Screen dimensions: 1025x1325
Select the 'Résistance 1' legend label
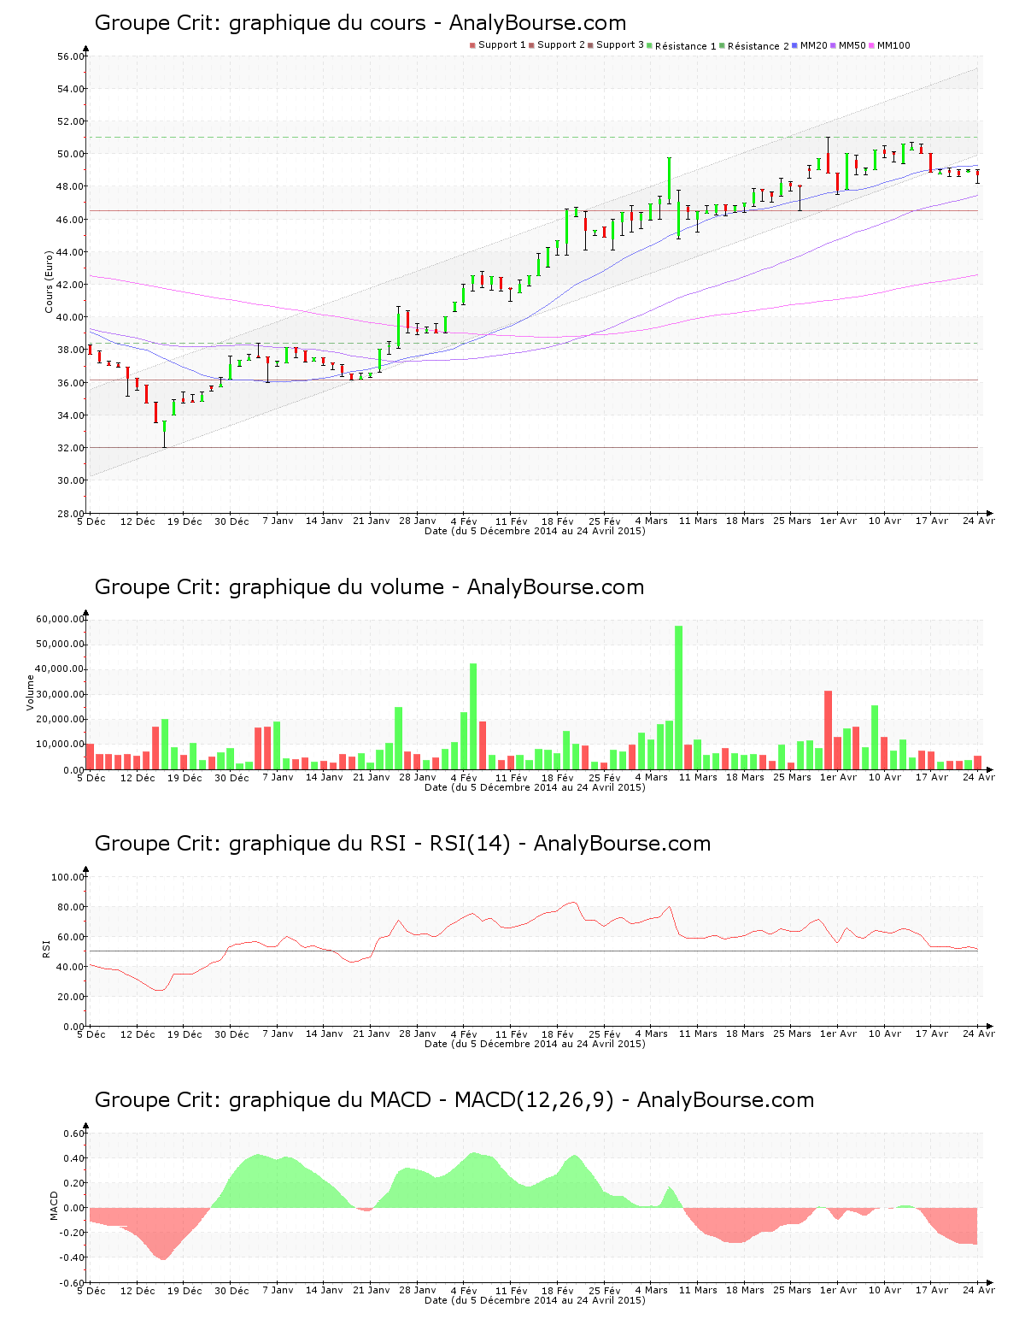click(686, 46)
